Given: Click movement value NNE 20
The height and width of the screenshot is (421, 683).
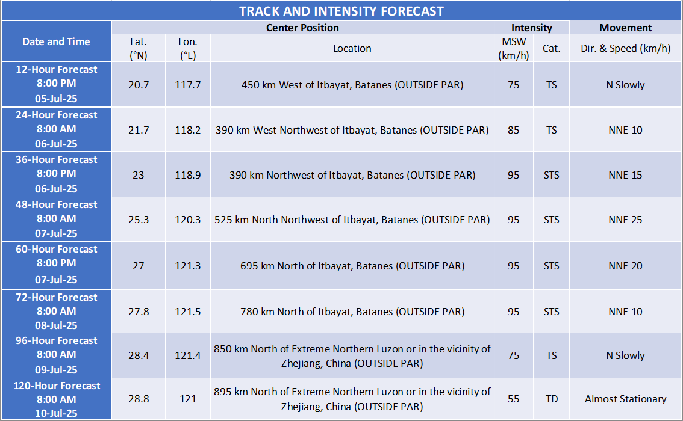Looking at the screenshot, I should tap(626, 266).
